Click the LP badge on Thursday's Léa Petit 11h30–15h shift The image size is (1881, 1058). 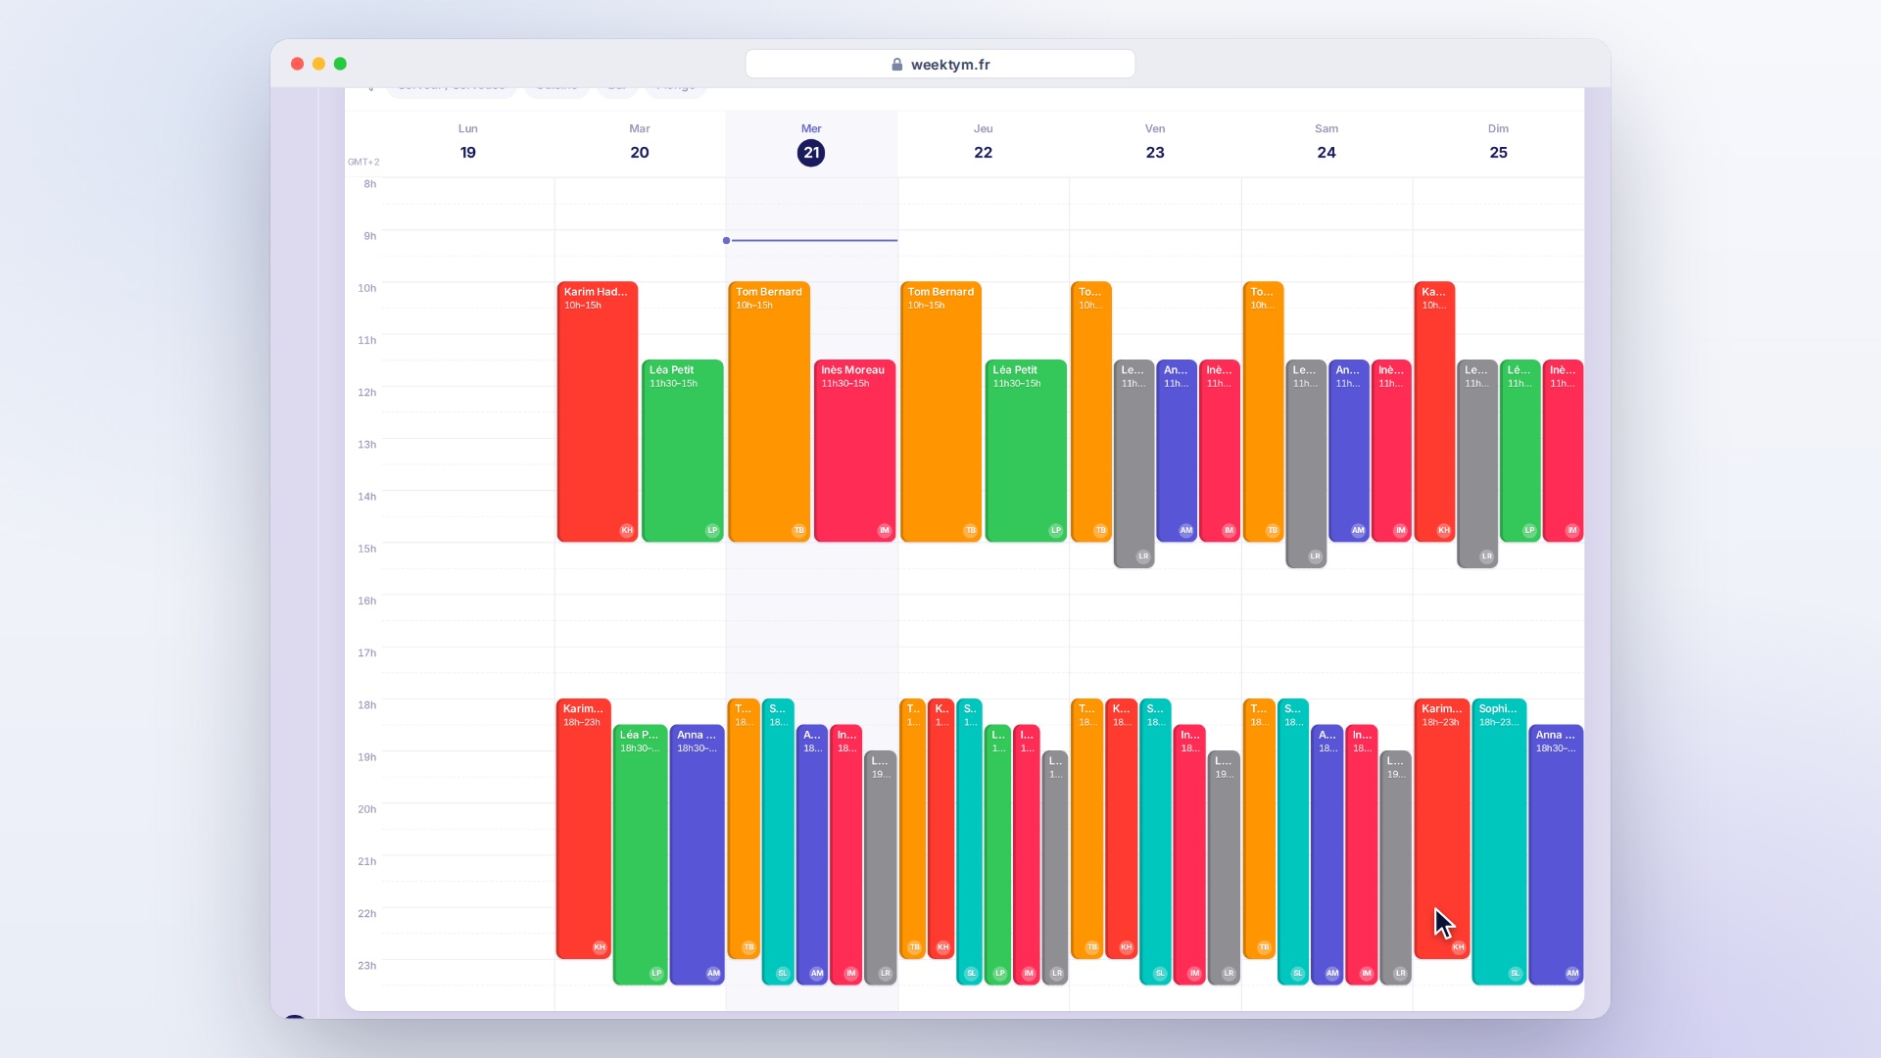[x=1056, y=530]
